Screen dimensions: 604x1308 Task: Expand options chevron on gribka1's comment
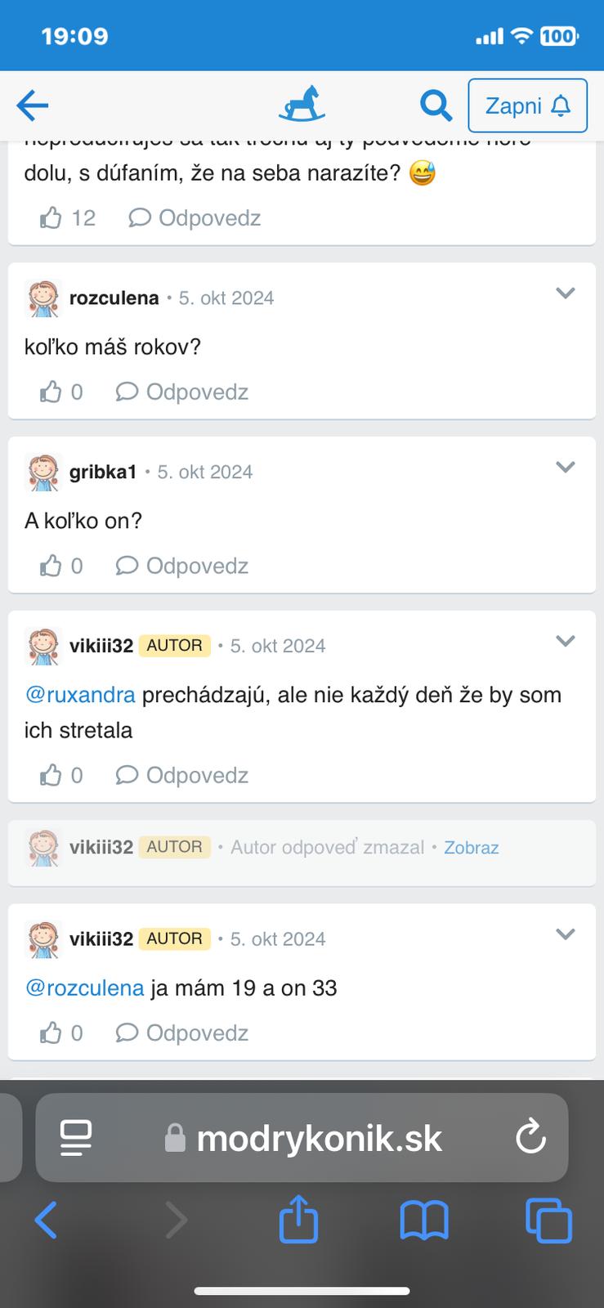pyautogui.click(x=566, y=467)
